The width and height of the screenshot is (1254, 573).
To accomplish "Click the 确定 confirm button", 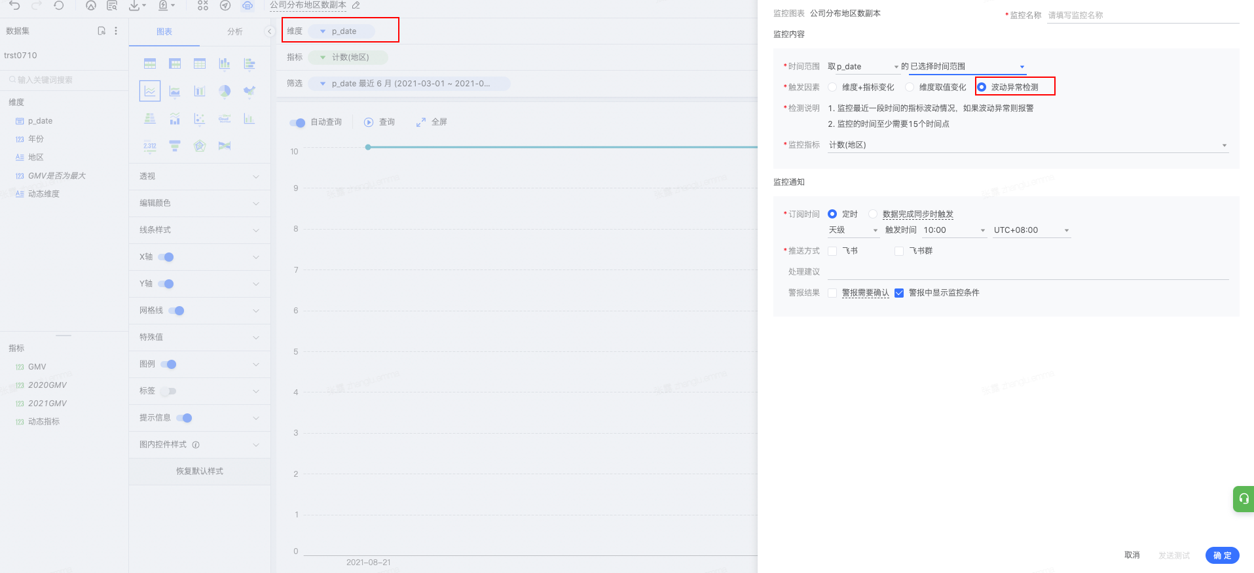I will [1222, 555].
